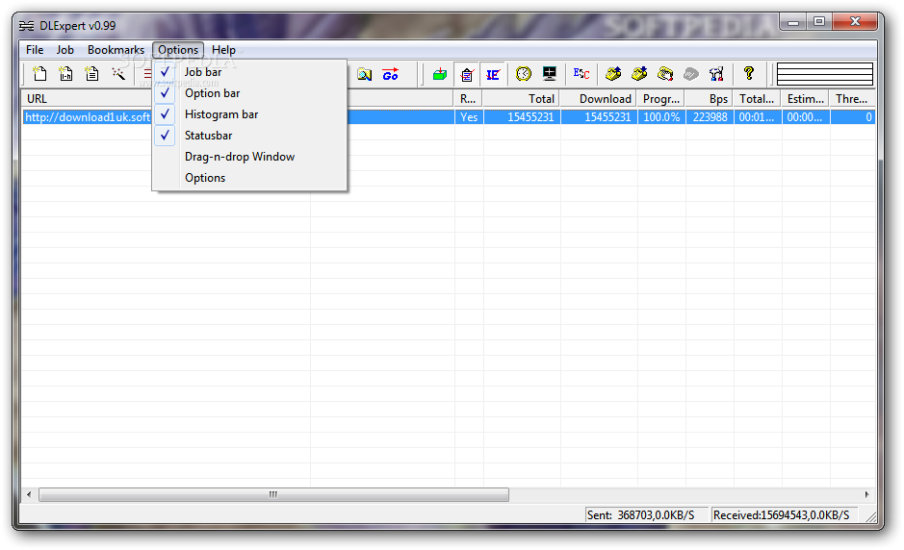Click the Progr... column header
The width and height of the screenshot is (904, 550).
(661, 98)
